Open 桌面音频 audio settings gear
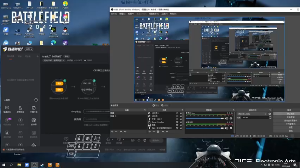Viewport: 300px width, 168px height. 231,128
